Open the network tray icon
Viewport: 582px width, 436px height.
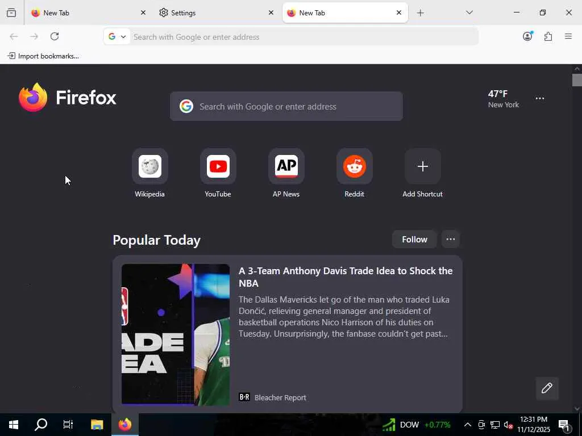pos(495,425)
